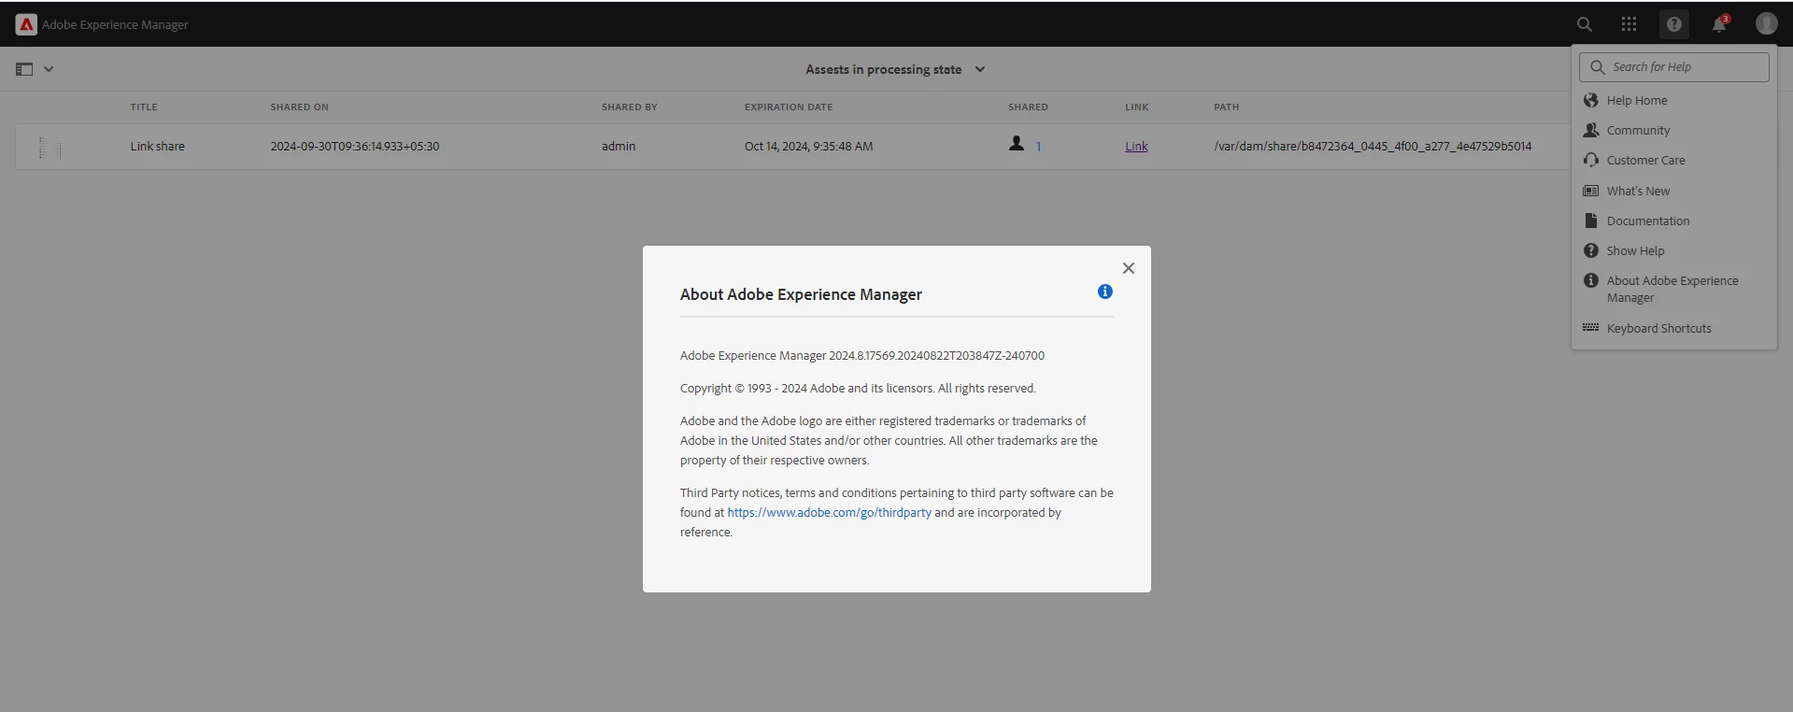Select About Adobe Experience Manager entry
The height and width of the screenshot is (712, 1793).
(1674, 289)
